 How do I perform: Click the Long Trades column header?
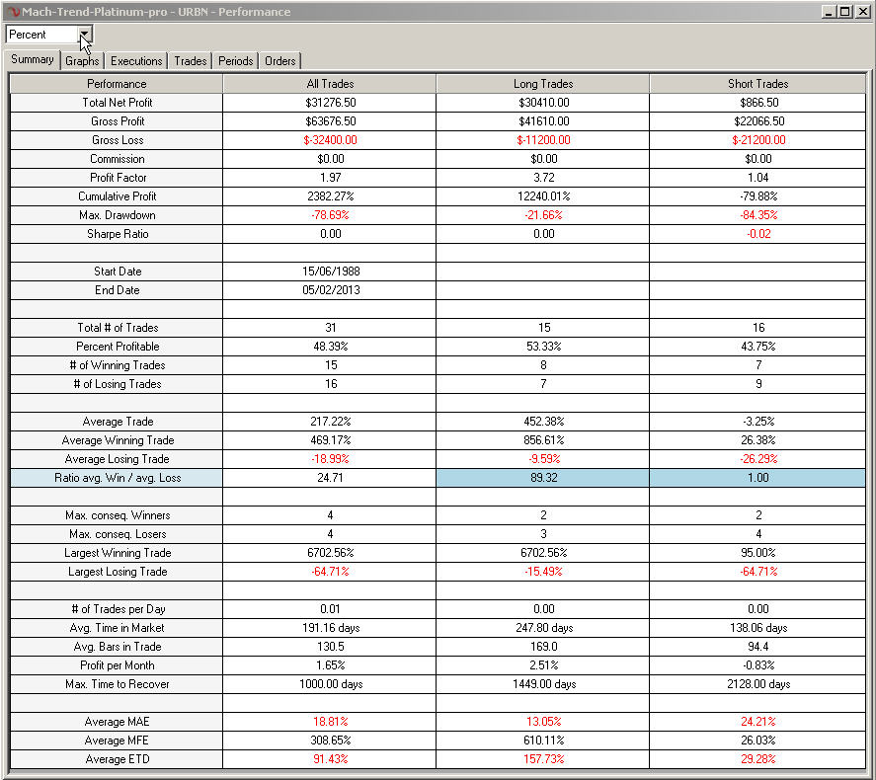click(542, 83)
